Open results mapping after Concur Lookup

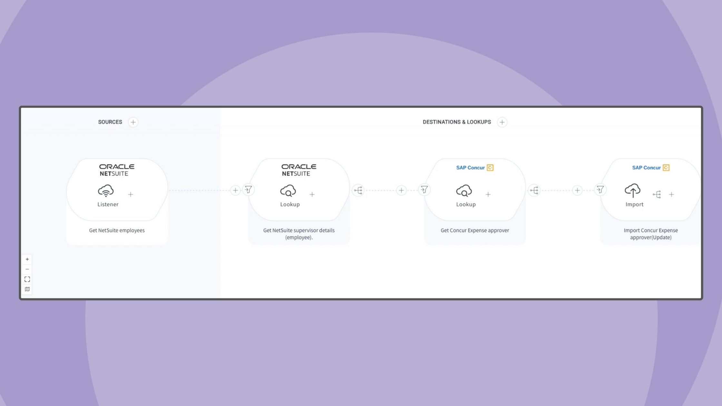534,190
